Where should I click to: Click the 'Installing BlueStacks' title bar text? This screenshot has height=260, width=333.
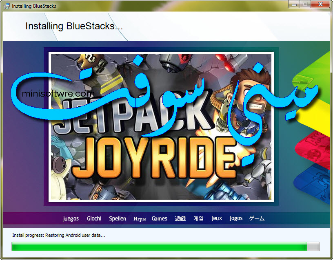pos(34,6)
